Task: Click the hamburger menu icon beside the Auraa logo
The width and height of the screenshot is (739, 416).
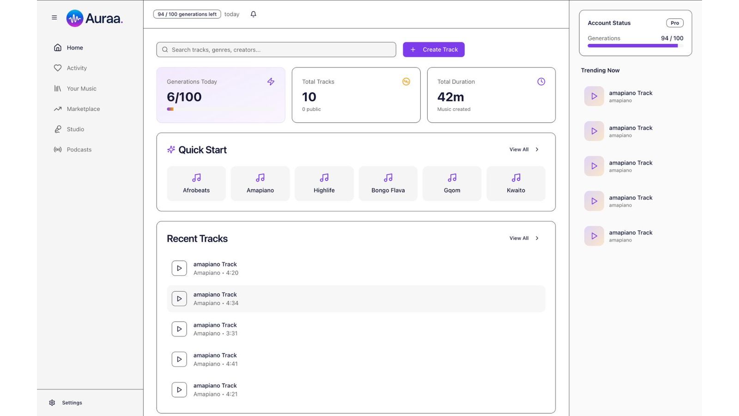Action: [55, 18]
